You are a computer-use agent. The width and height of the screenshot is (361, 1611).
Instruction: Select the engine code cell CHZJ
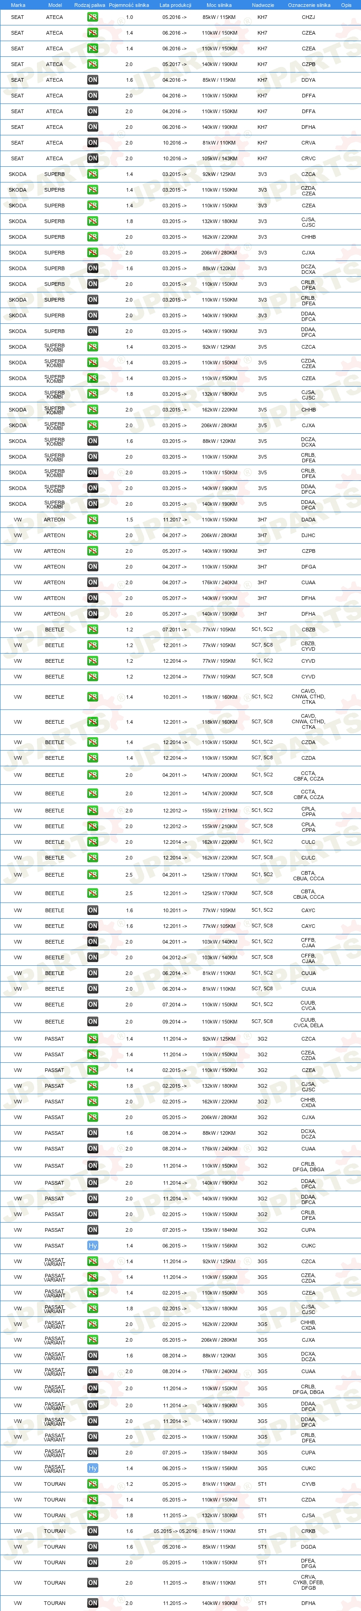308,17
